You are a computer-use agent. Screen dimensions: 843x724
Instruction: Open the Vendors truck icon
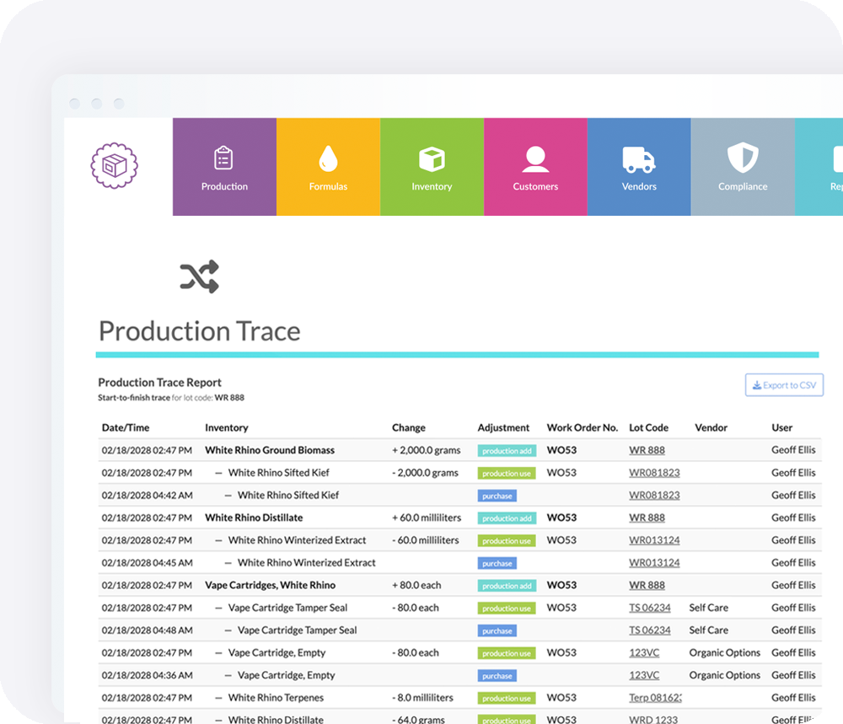[x=639, y=159]
